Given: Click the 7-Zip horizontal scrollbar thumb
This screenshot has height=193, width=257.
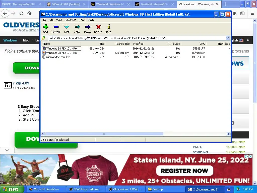Looking at the screenshot, I should coord(104,134).
